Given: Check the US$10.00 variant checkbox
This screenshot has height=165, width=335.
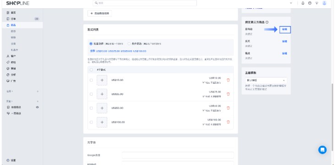Looking at the screenshot, I should (91, 80).
